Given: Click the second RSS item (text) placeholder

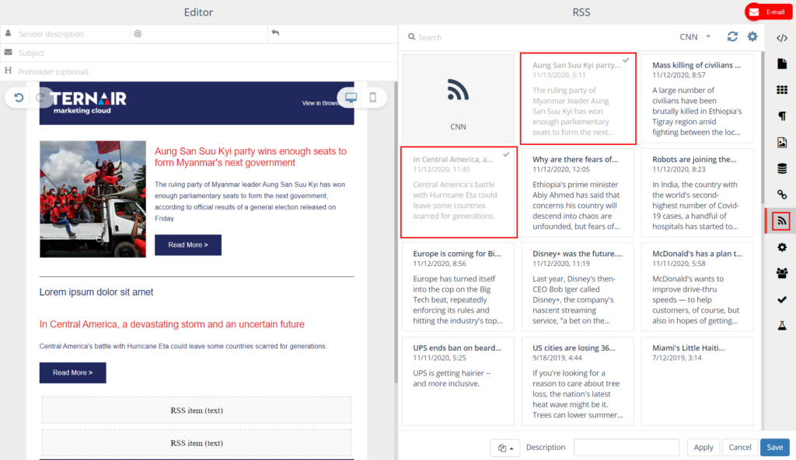Looking at the screenshot, I should (197, 443).
